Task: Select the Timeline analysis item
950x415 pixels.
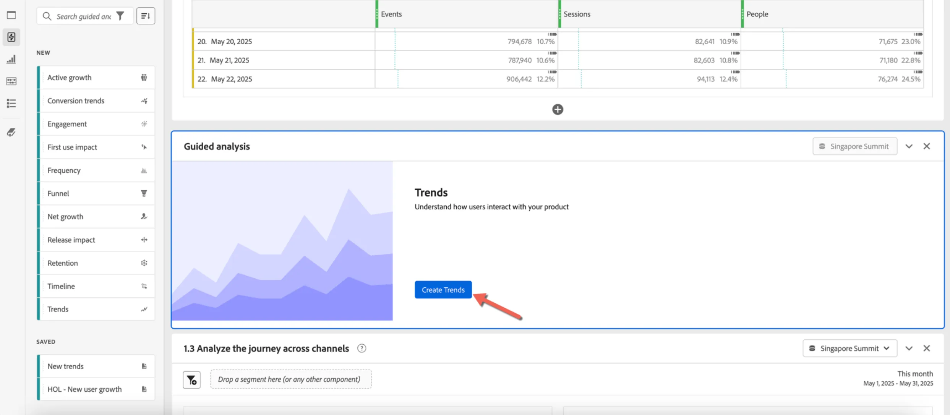Action: (96, 286)
